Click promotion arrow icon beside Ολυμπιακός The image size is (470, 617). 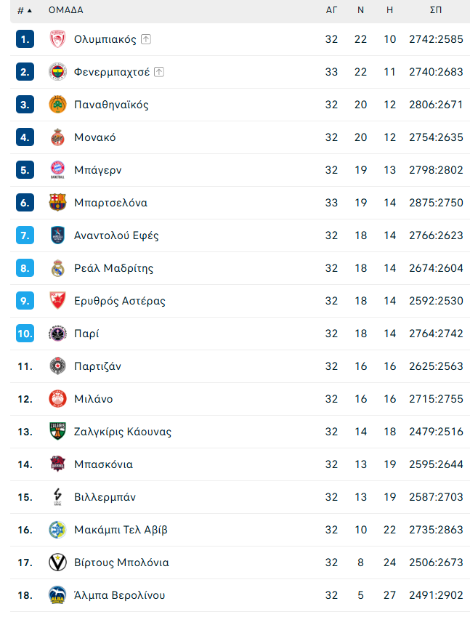[146, 39]
